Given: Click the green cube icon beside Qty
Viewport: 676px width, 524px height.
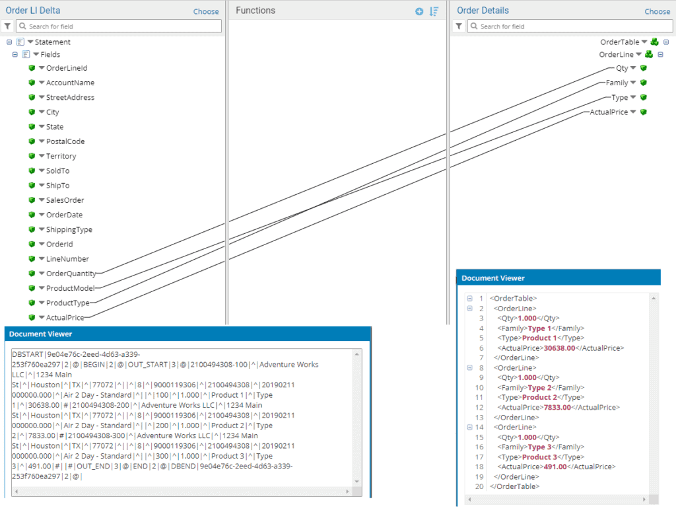Looking at the screenshot, I should pos(644,68).
